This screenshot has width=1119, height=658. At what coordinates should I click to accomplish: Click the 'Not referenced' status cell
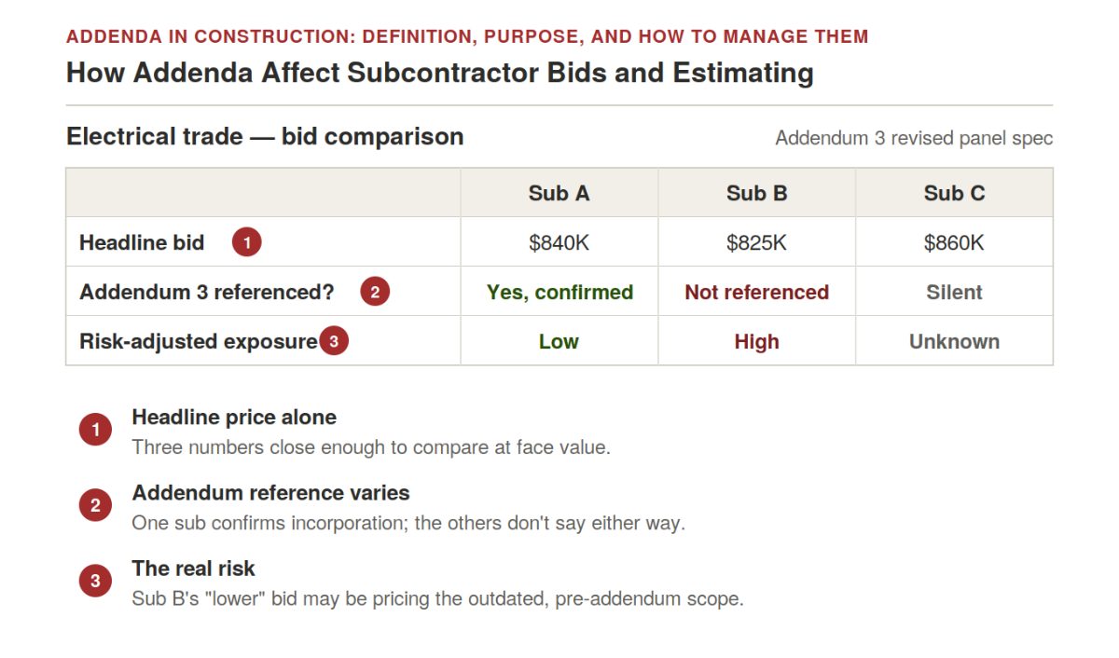tap(756, 292)
